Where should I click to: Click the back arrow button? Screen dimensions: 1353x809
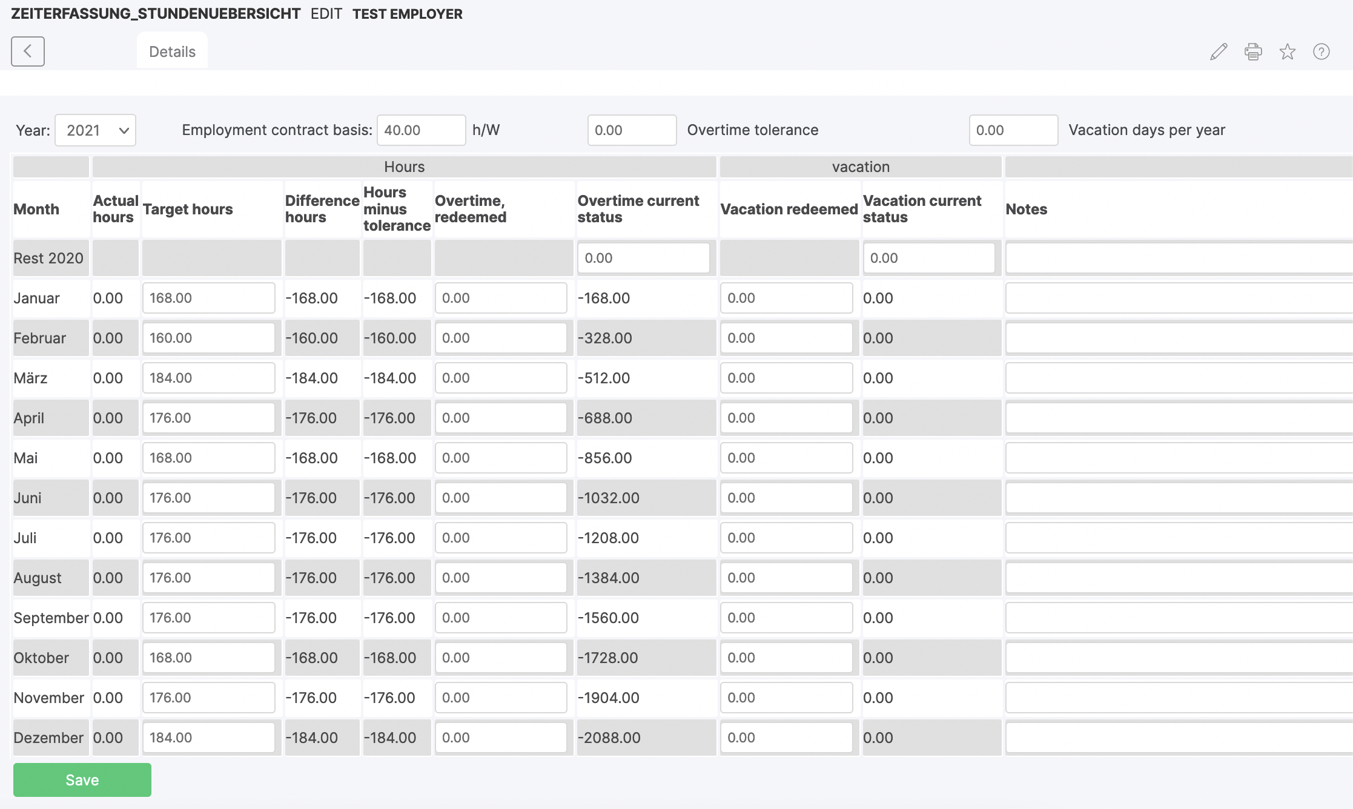pyautogui.click(x=28, y=51)
